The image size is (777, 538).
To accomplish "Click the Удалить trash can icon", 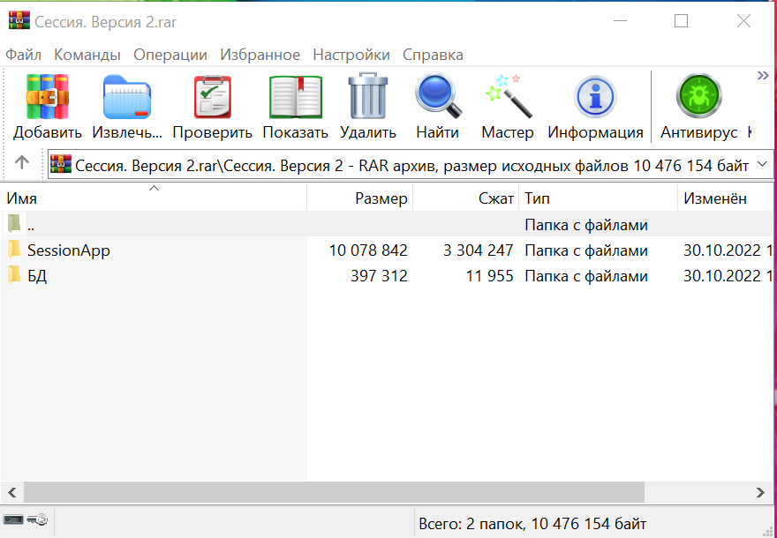I will pyautogui.click(x=368, y=97).
